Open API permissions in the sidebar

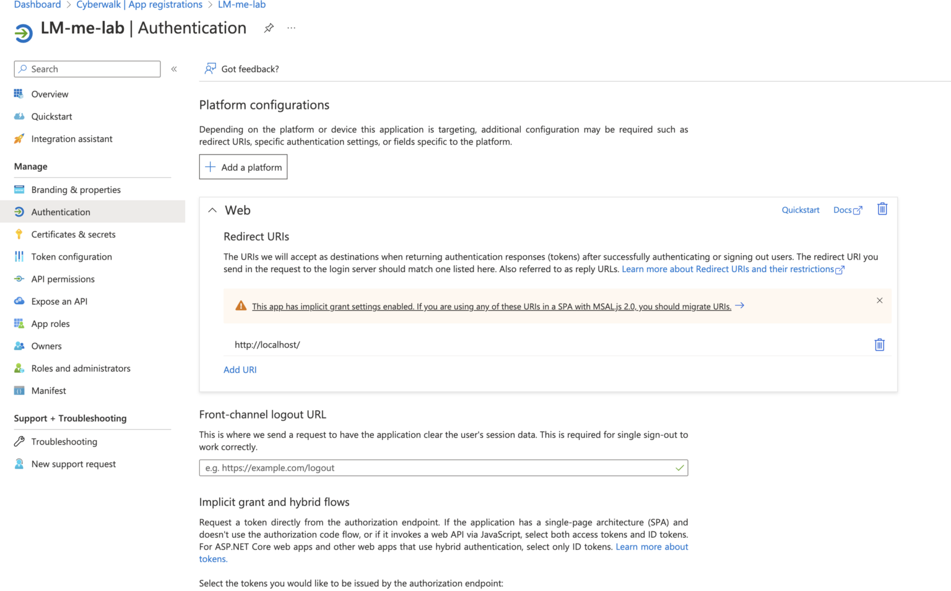pyautogui.click(x=63, y=279)
